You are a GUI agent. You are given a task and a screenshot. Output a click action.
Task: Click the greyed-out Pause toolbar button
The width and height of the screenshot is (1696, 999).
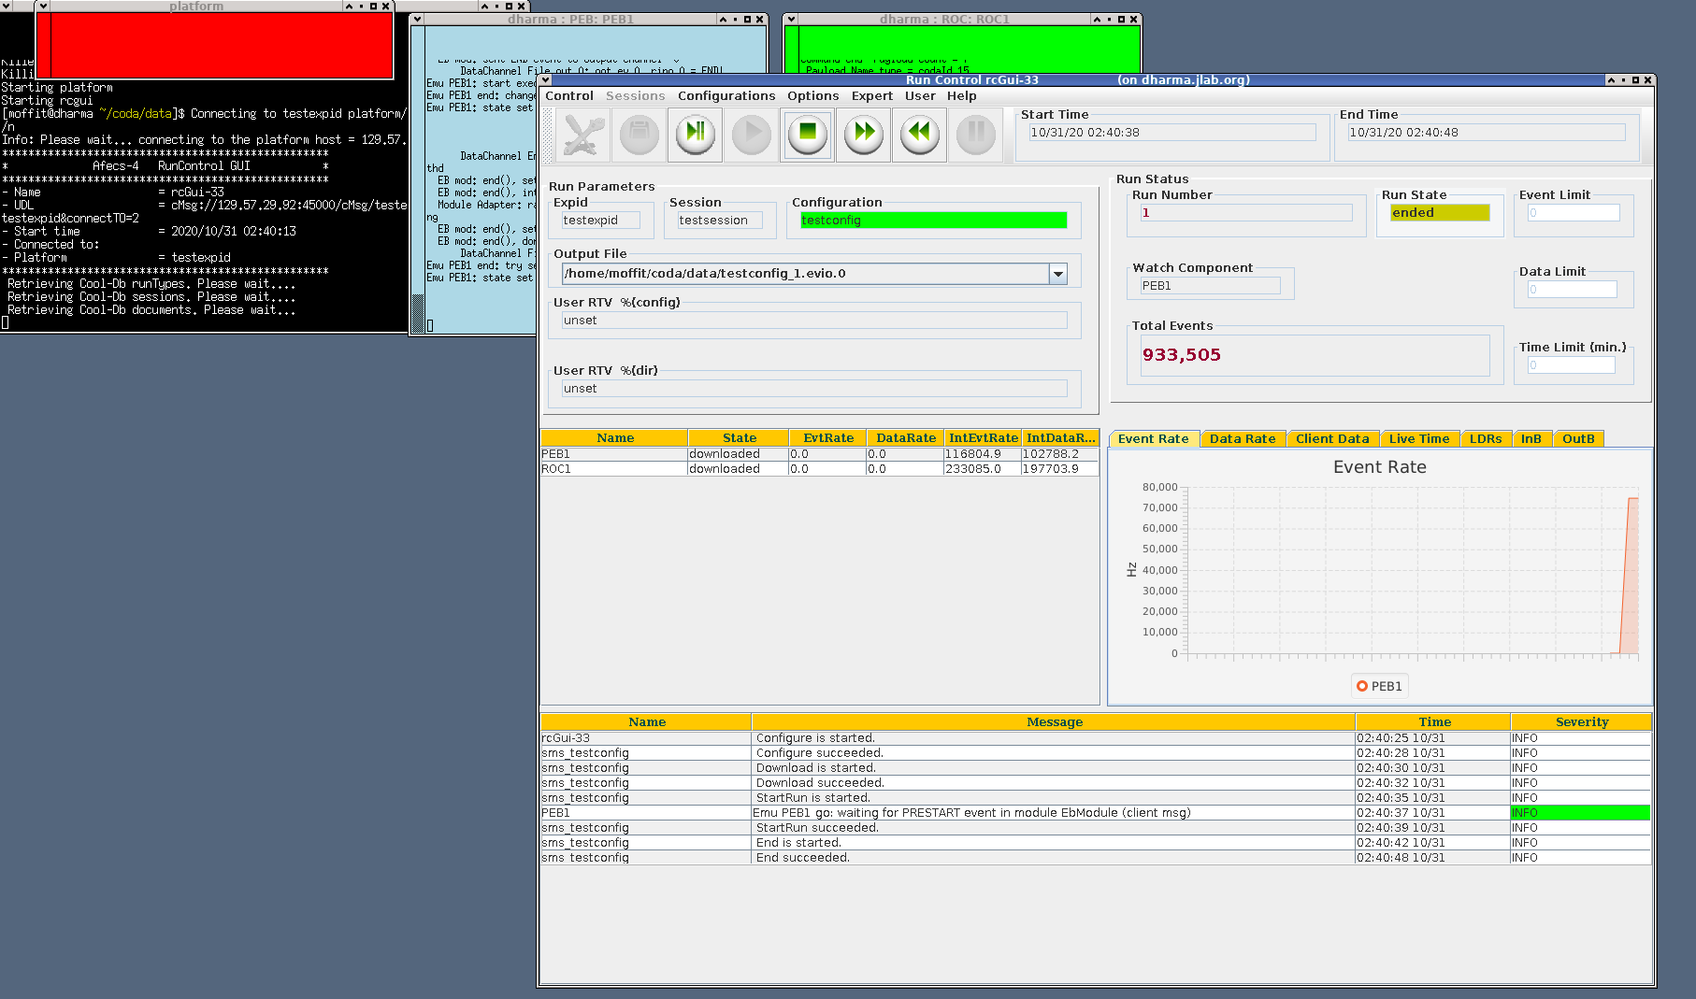tap(976, 135)
